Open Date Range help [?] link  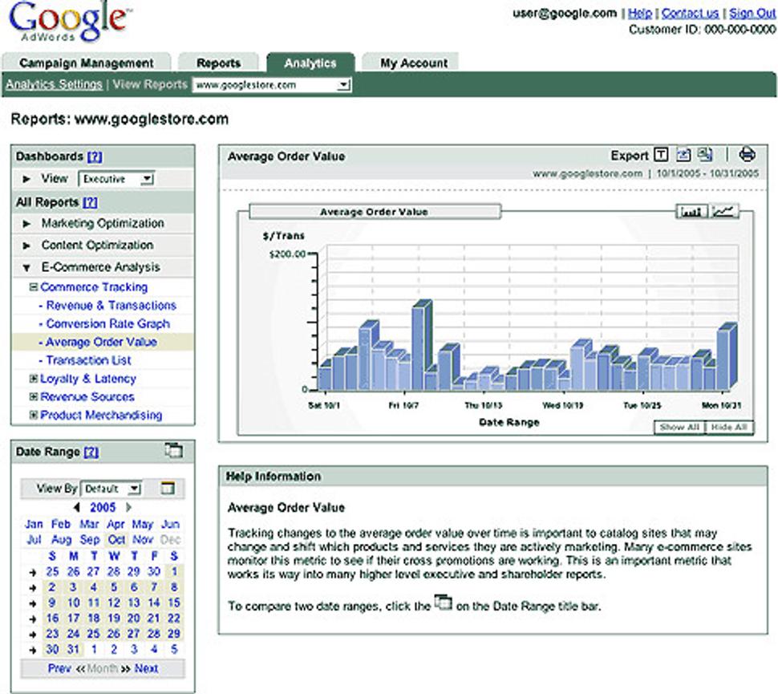coord(91,453)
